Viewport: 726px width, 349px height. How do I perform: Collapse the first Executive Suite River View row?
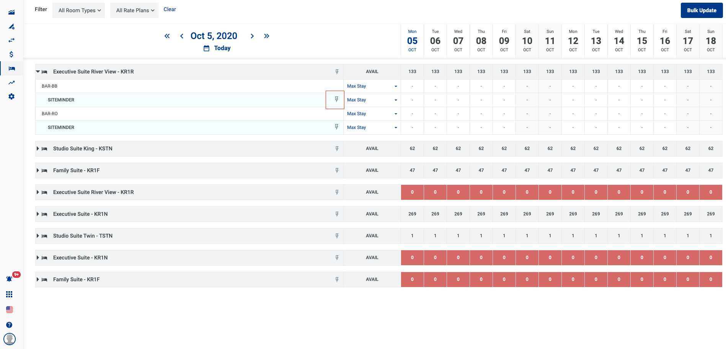[x=38, y=72]
